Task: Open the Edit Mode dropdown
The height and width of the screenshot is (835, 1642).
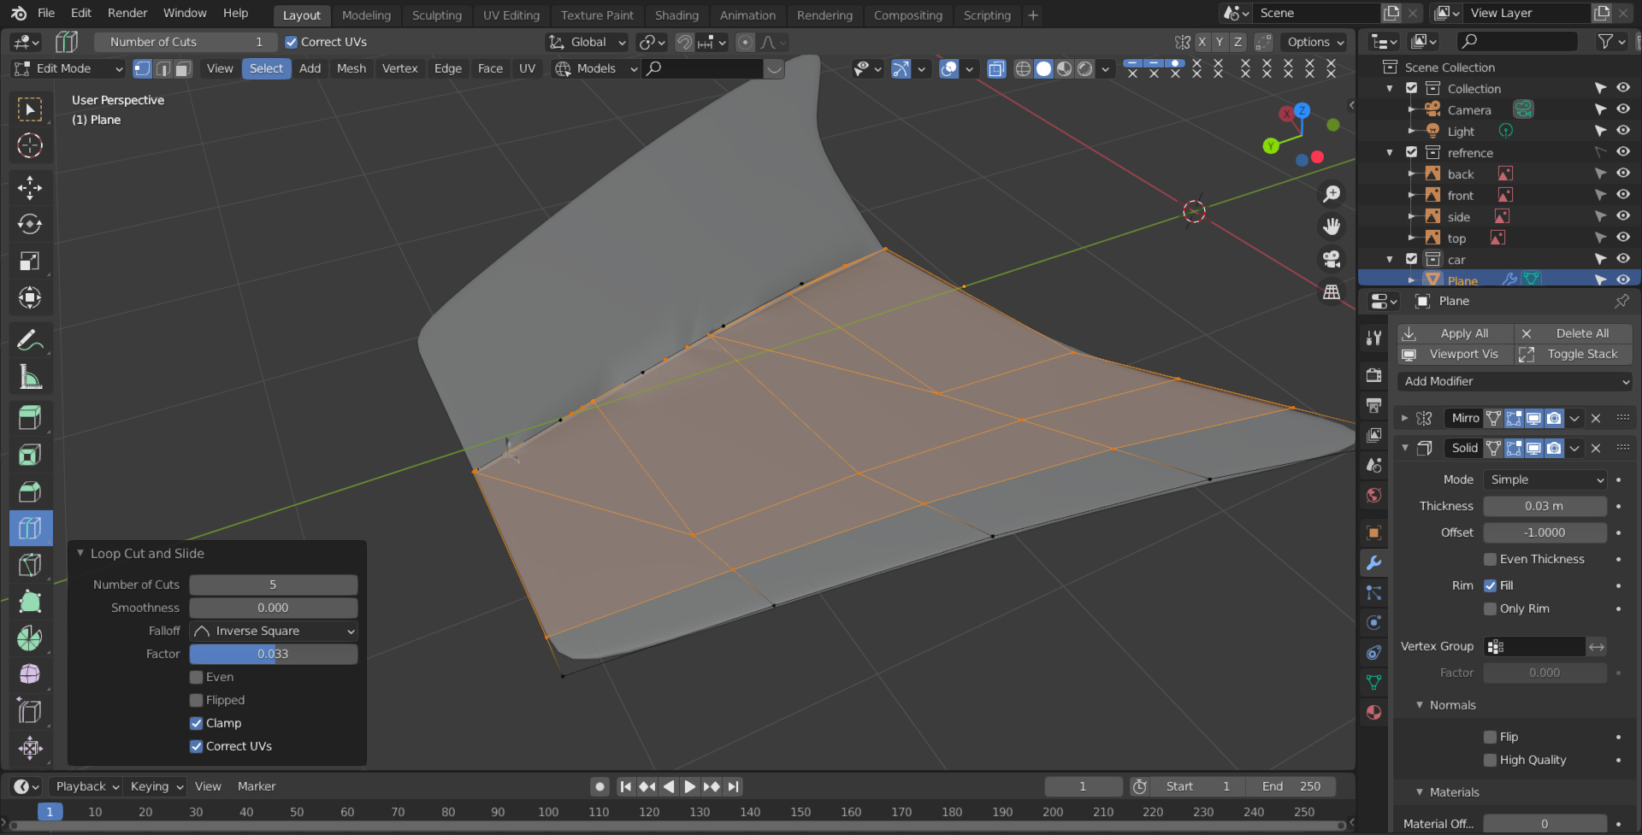Action: click(x=68, y=68)
